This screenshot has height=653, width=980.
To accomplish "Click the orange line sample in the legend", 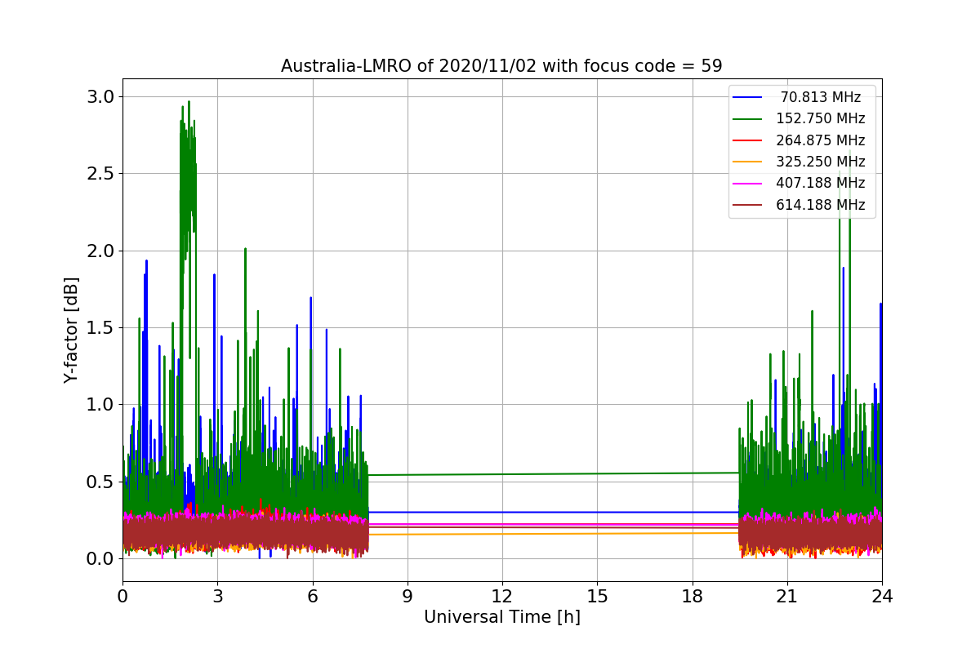I will tap(748, 162).
